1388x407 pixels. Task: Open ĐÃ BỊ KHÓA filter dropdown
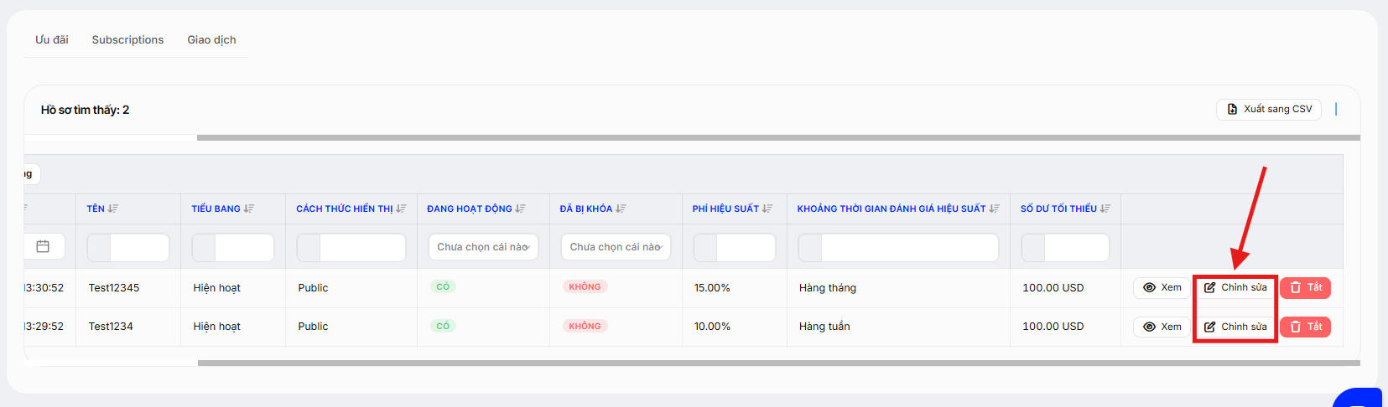click(x=616, y=247)
